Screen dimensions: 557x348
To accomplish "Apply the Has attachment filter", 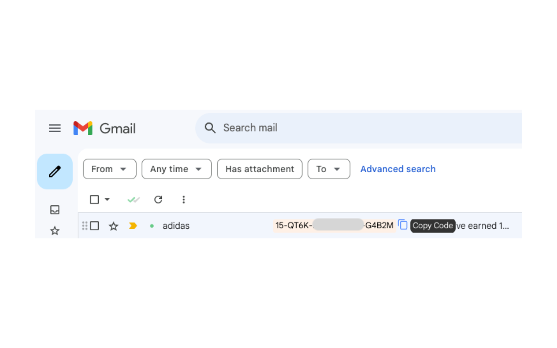I will (259, 169).
